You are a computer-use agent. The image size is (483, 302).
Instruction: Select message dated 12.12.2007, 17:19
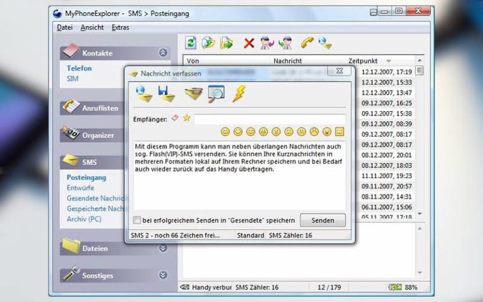point(386,72)
